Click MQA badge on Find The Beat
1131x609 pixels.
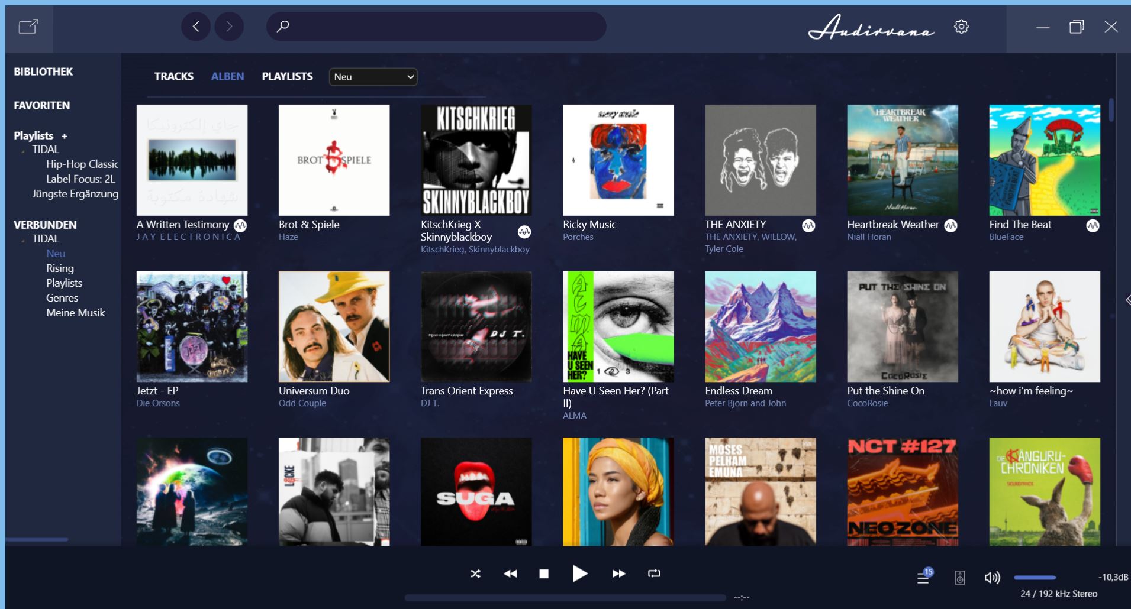[1093, 225]
